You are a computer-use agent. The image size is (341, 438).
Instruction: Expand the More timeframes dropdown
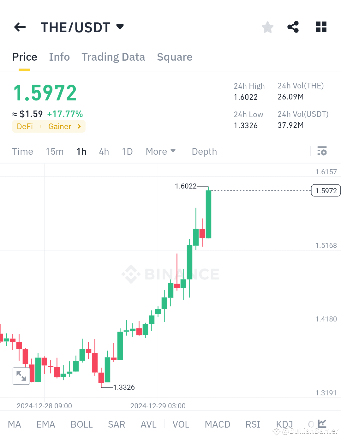161,151
